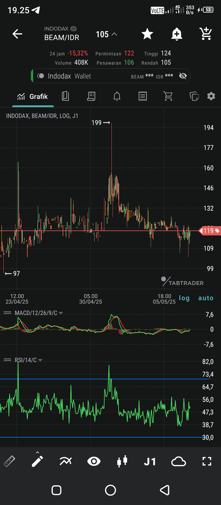Open chart settings gear icon
This screenshot has width=221, height=505.
(x=211, y=96)
